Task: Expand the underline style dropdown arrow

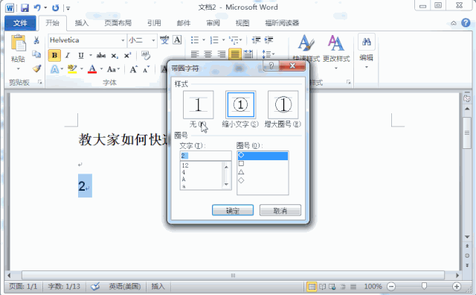Action: [x=91, y=55]
